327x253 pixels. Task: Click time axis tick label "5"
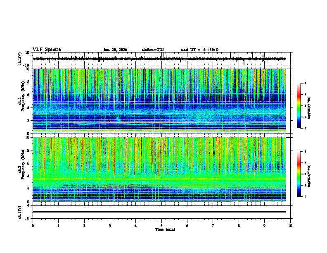pos(161,226)
